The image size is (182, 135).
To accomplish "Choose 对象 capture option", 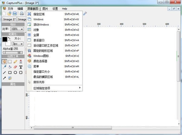I will click(x=54, y=30).
